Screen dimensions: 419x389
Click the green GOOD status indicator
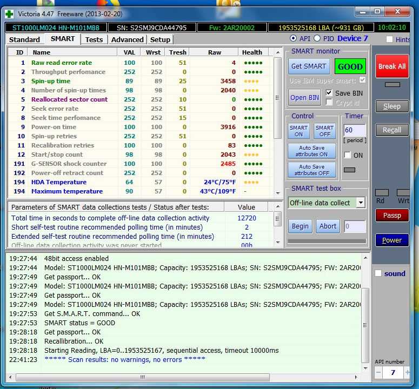pyautogui.click(x=350, y=66)
